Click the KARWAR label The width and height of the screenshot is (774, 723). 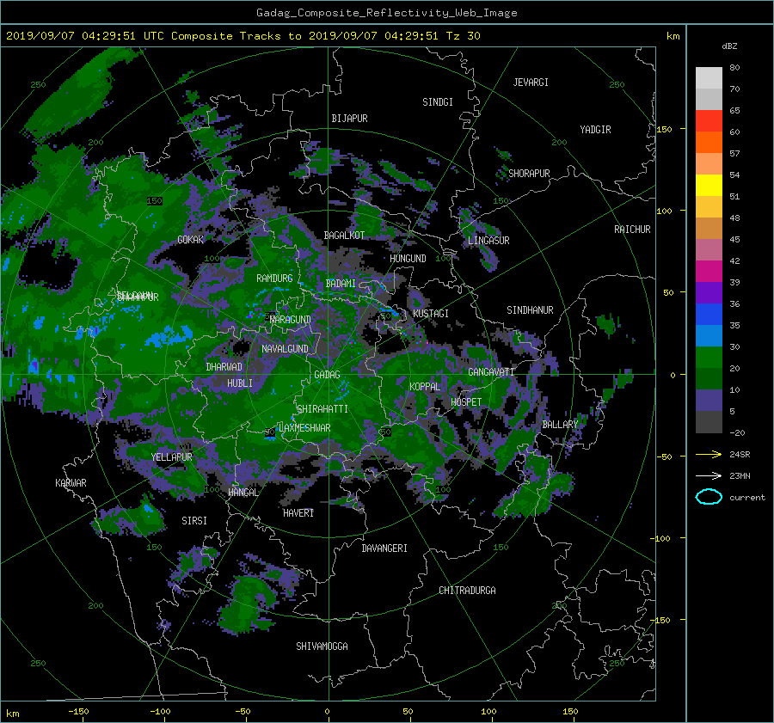[x=71, y=483]
